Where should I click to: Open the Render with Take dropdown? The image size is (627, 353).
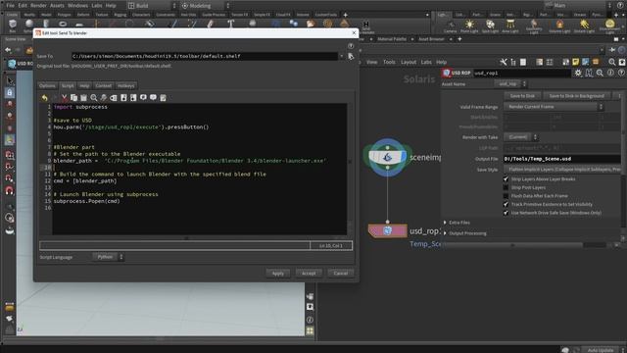coord(521,137)
